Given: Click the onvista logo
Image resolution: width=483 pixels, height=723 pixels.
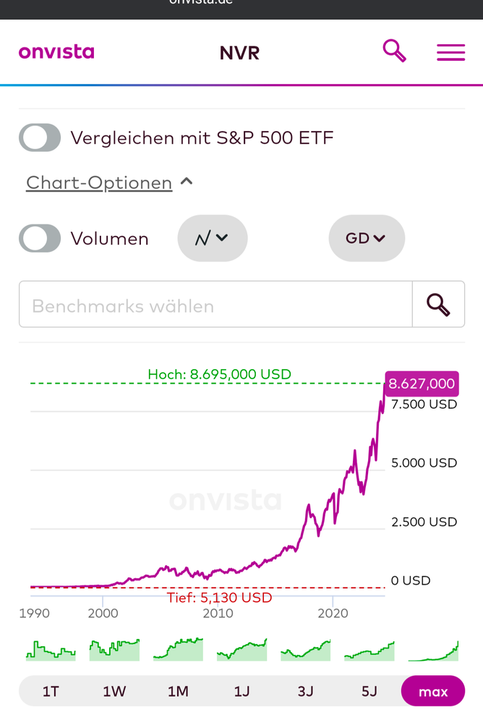Looking at the screenshot, I should [56, 52].
